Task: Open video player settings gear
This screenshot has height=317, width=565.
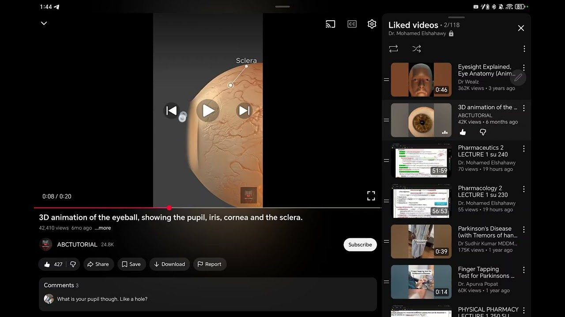Action: click(372, 24)
